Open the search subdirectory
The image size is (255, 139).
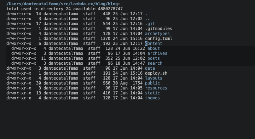[155, 63]
